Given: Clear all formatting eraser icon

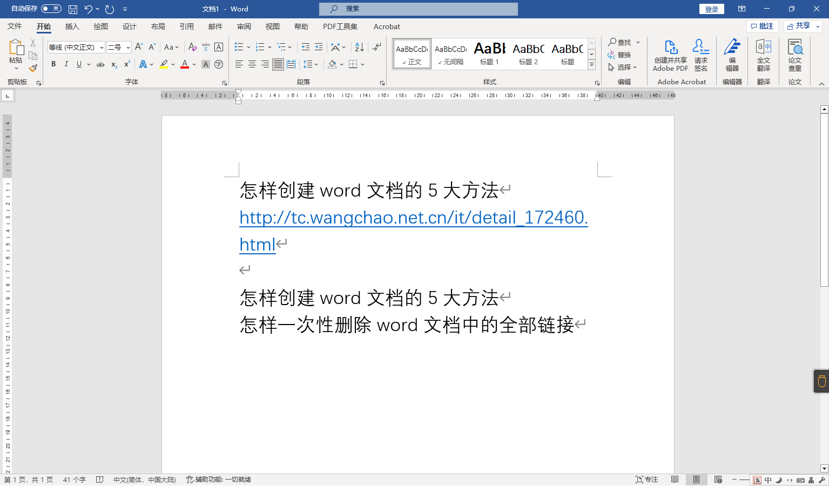Looking at the screenshot, I should point(192,47).
